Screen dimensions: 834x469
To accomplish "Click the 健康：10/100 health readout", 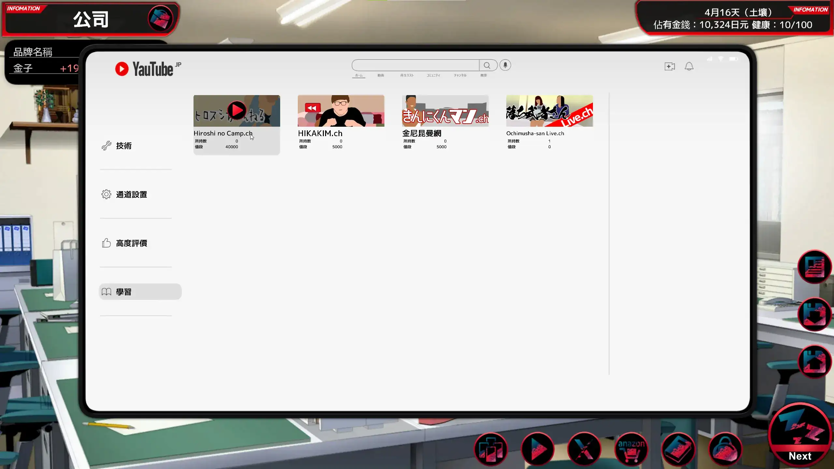I will [x=782, y=25].
